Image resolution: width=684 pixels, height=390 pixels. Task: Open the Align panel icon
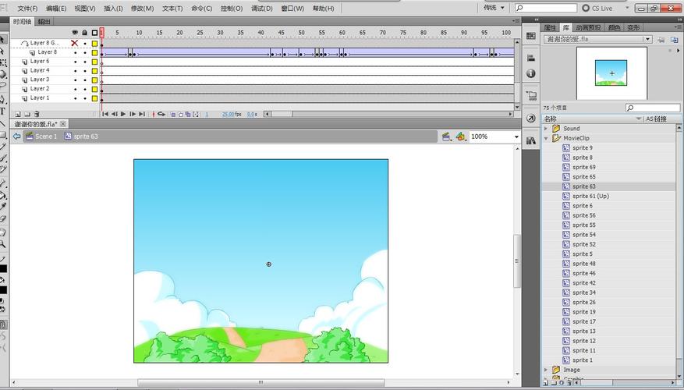pyautogui.click(x=531, y=58)
